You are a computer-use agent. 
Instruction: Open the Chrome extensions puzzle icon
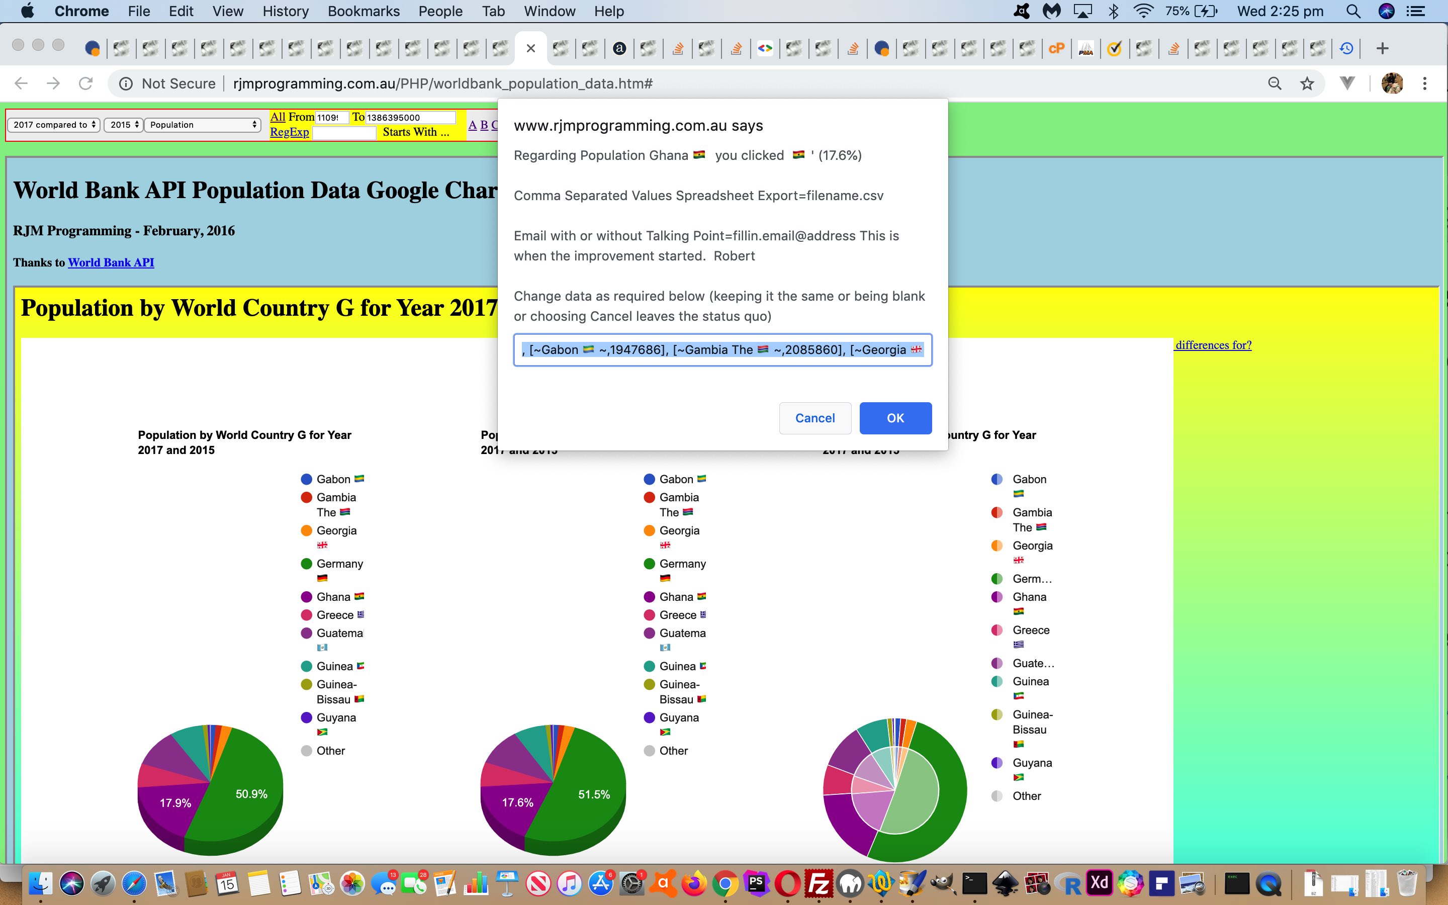pos(1348,83)
